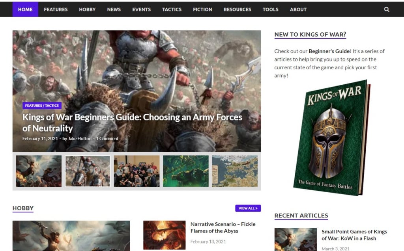Screen dimensions: 404x251
Task: Open the HOBBY section heading
Action: pos(23,208)
